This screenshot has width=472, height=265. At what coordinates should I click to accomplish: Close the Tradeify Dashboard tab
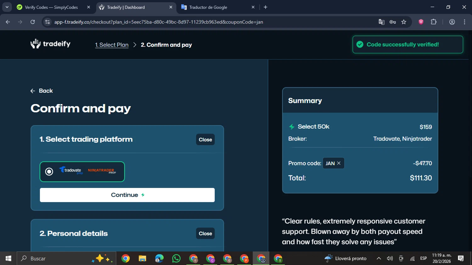click(171, 7)
